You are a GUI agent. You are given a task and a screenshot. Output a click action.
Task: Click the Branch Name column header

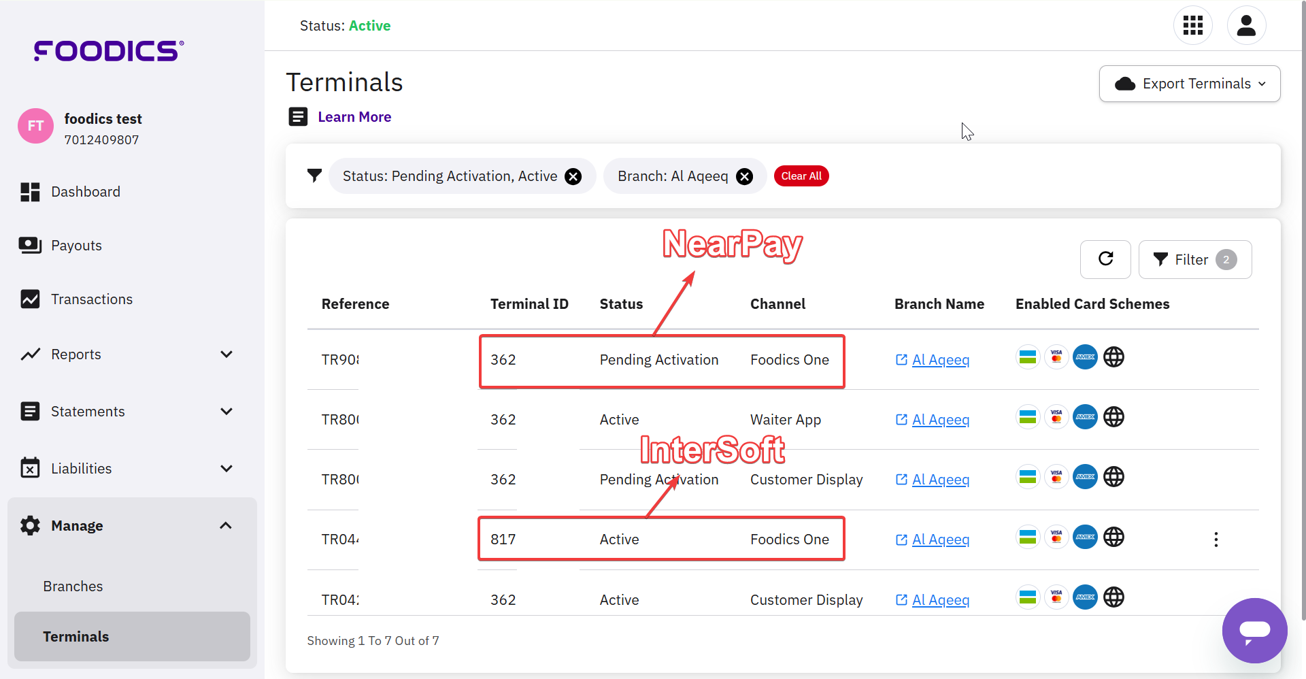pyautogui.click(x=939, y=304)
